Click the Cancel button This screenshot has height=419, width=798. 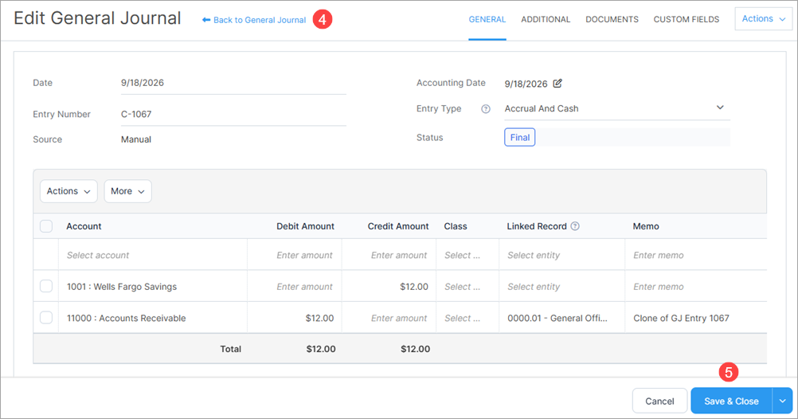click(659, 401)
